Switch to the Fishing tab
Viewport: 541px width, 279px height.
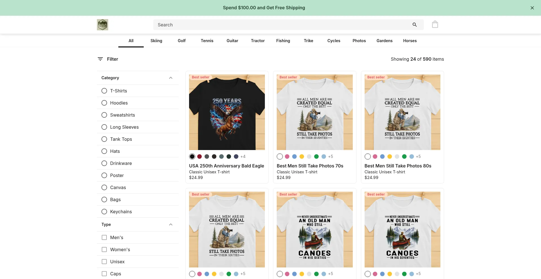click(283, 41)
